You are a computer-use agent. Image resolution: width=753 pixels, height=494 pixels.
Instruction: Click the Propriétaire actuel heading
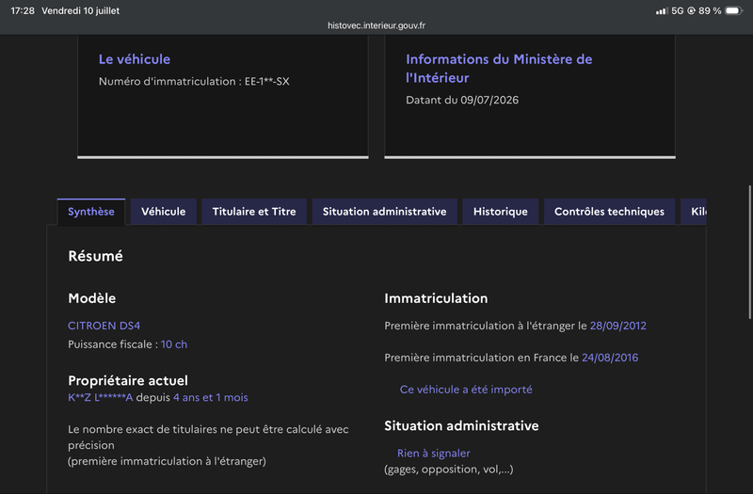(x=128, y=380)
